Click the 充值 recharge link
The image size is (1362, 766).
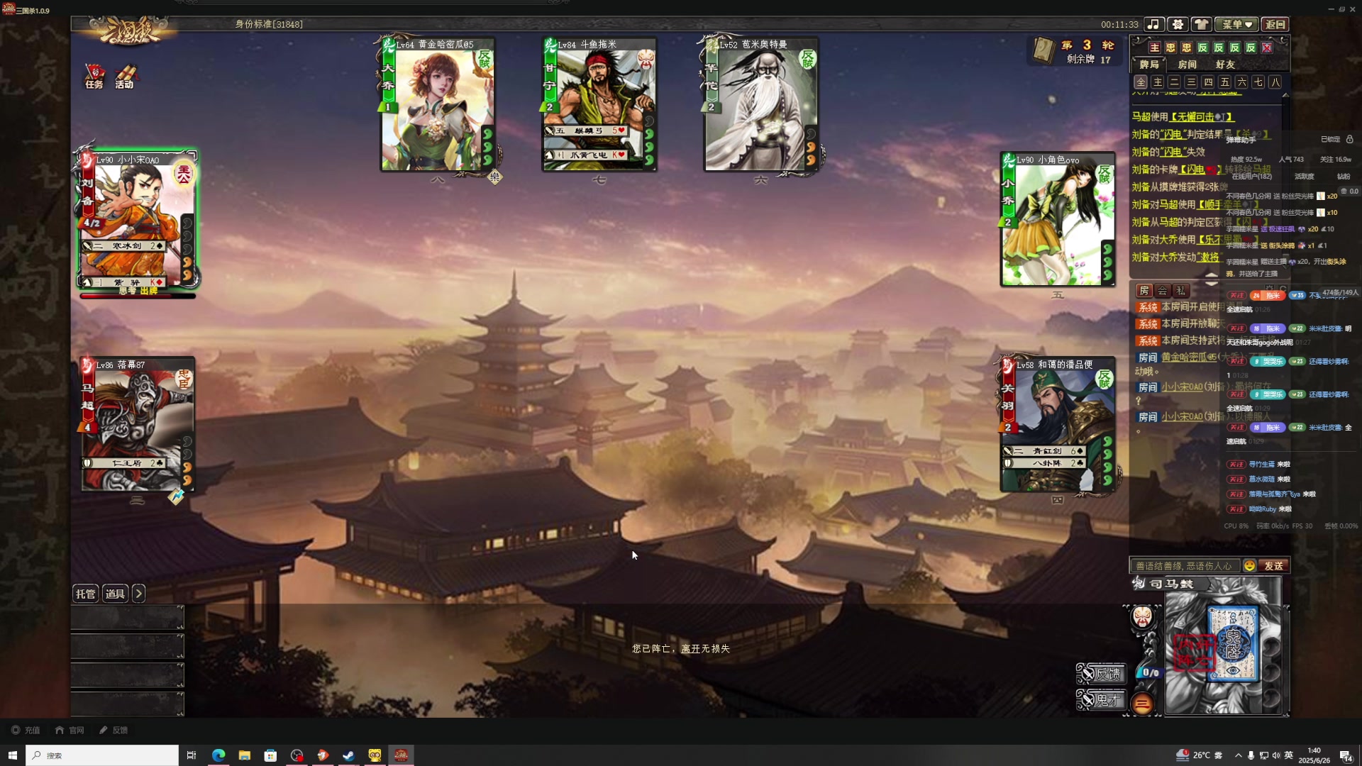(x=26, y=730)
